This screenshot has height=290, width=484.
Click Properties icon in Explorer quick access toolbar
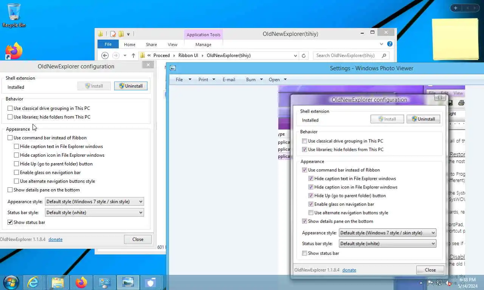tap(113, 34)
